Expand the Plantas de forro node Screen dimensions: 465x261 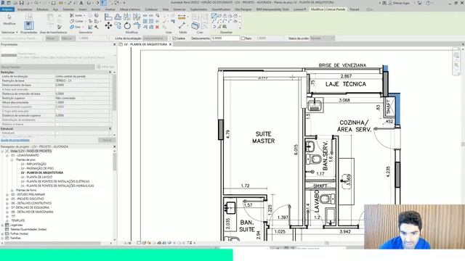pyautogui.click(x=12, y=190)
